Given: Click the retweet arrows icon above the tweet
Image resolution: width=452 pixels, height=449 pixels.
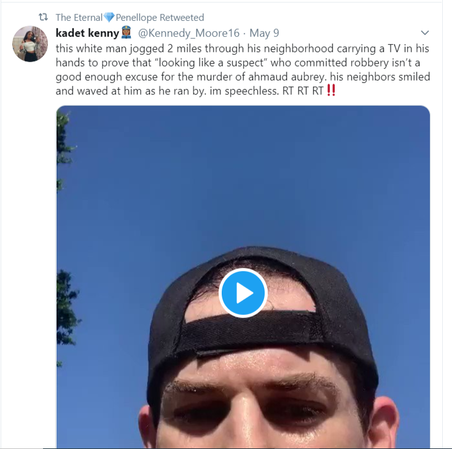Looking at the screenshot, I should click(x=43, y=17).
